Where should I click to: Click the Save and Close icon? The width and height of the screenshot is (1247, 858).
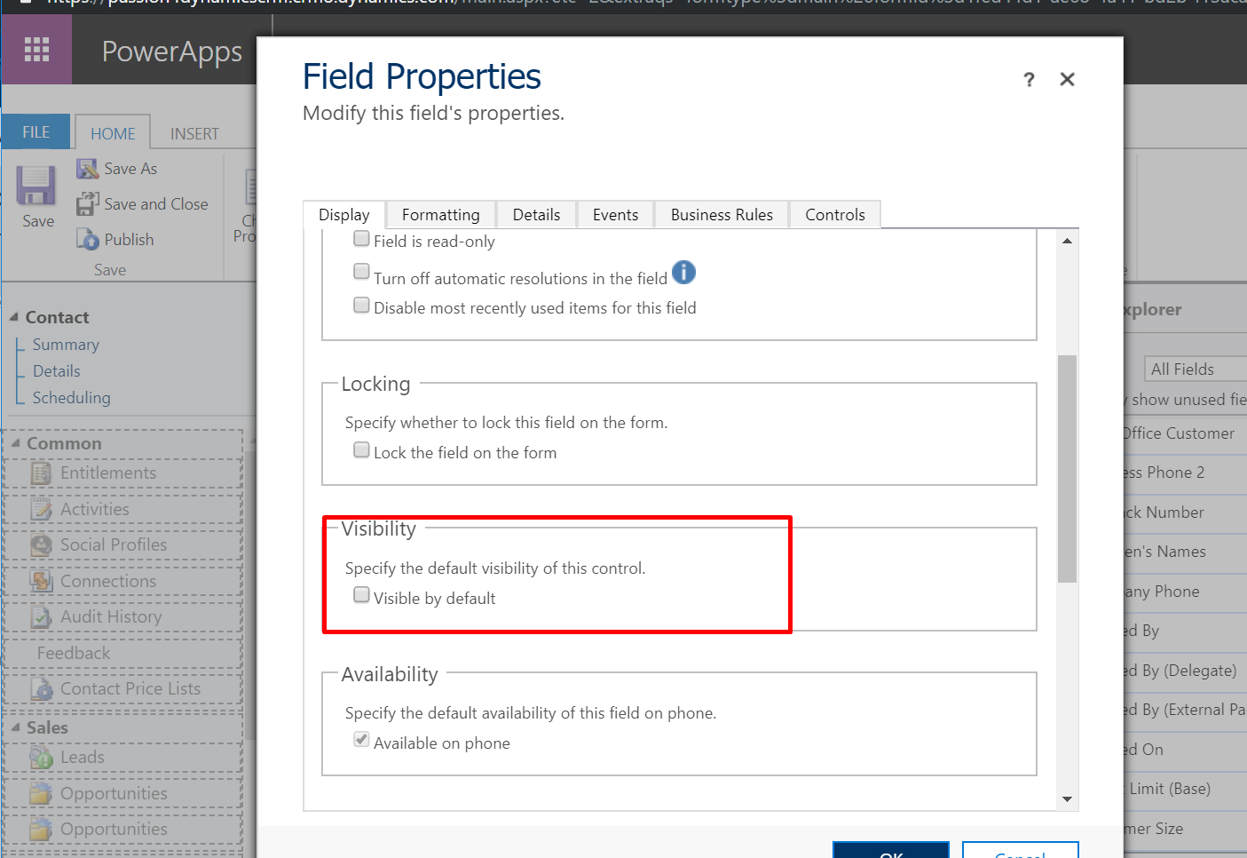coord(87,204)
